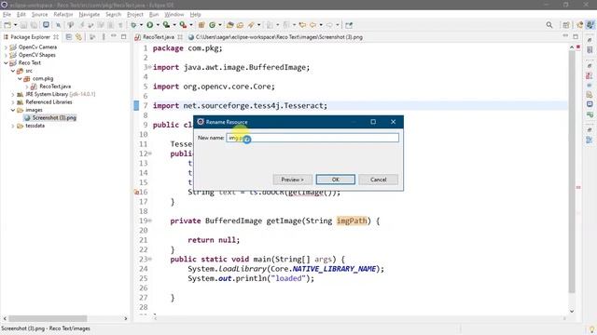Go to last edit location icon

tap(302, 25)
